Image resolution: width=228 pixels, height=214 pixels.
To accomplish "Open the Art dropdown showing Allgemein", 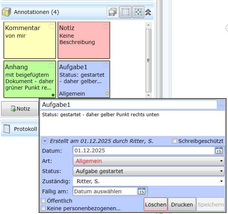I will pyautogui.click(x=148, y=161).
